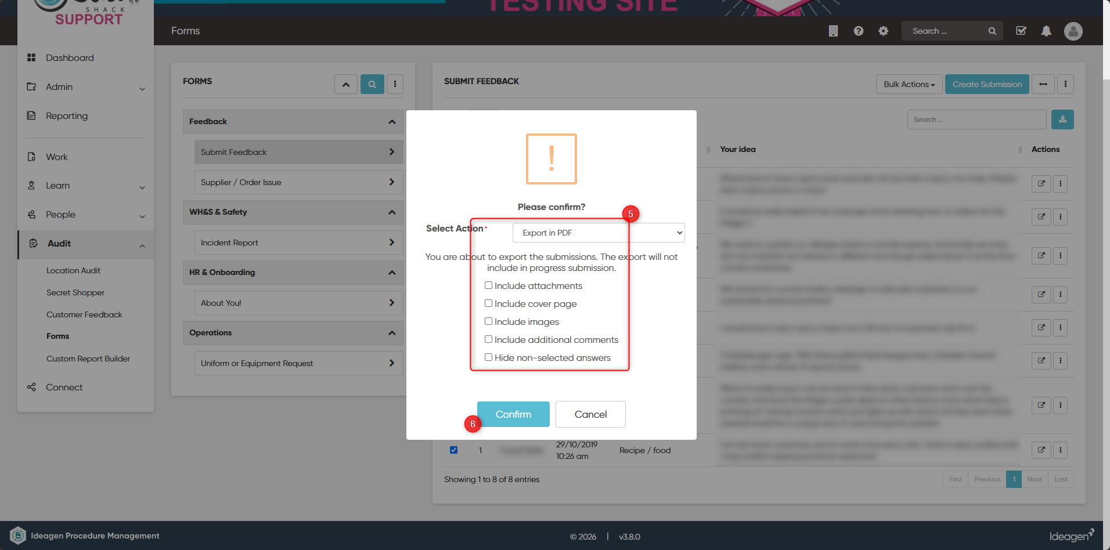Tick the Include cover page checkbox

pos(488,303)
